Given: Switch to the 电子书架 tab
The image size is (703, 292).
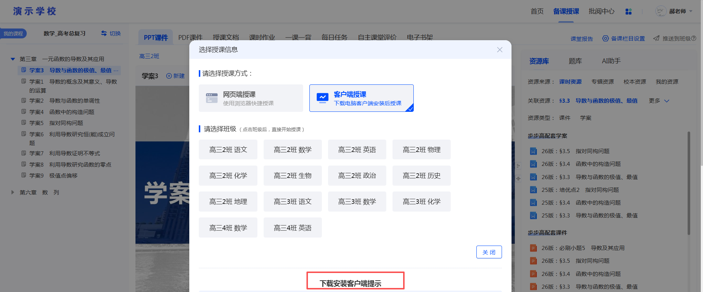Looking at the screenshot, I should (420, 38).
